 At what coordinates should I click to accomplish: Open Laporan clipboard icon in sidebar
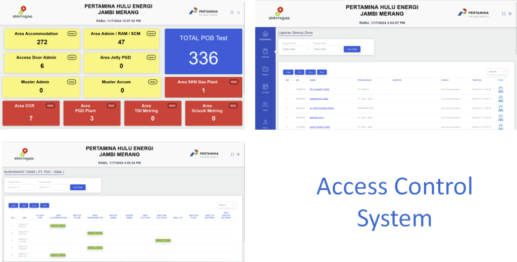(x=265, y=51)
